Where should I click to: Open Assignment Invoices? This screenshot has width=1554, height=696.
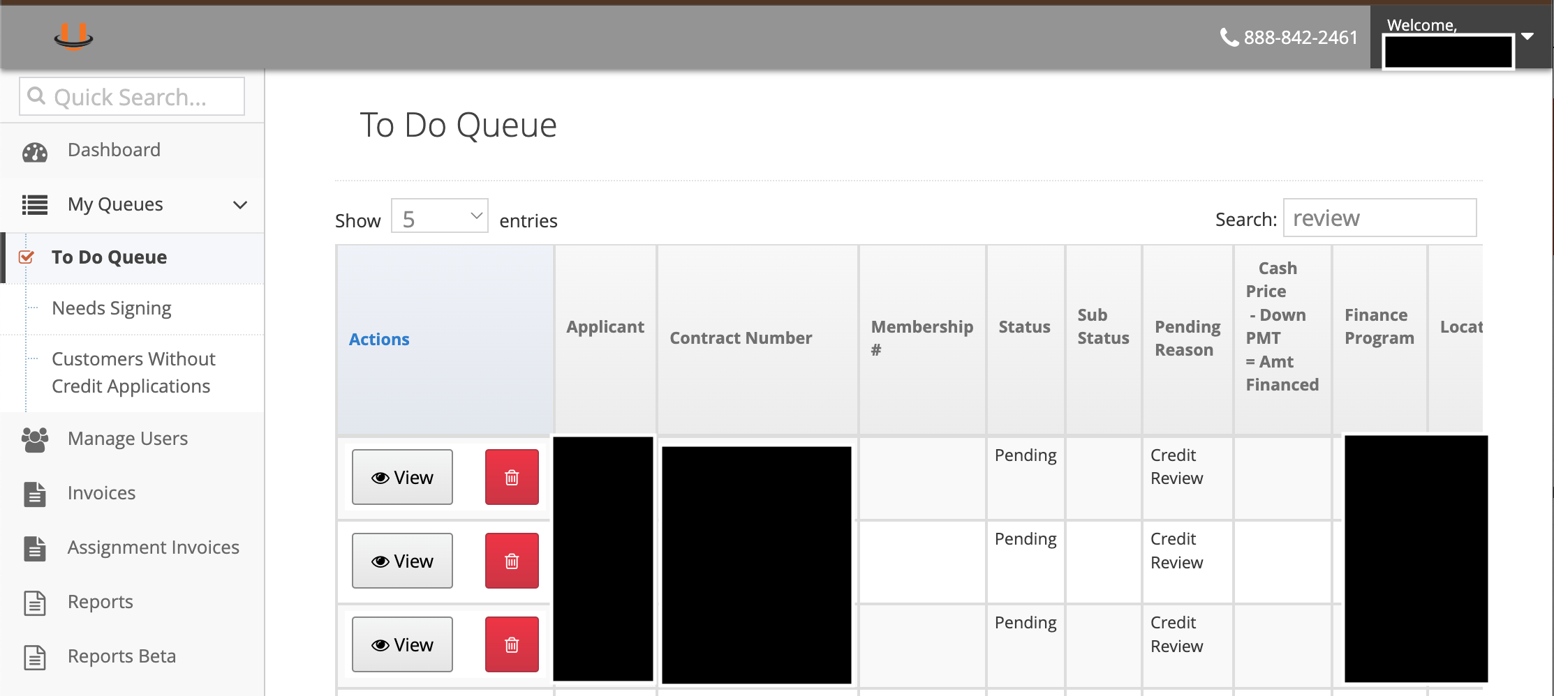click(154, 547)
